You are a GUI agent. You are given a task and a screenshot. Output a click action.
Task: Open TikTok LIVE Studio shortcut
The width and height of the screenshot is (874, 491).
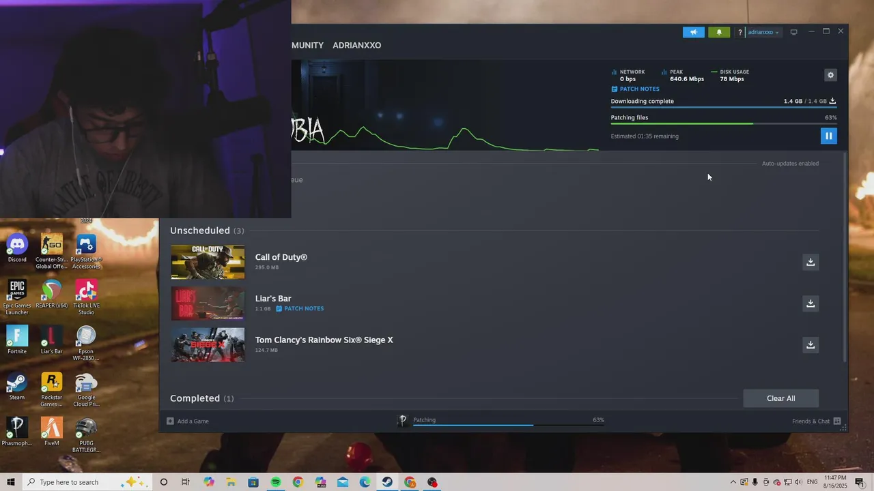[x=86, y=297]
